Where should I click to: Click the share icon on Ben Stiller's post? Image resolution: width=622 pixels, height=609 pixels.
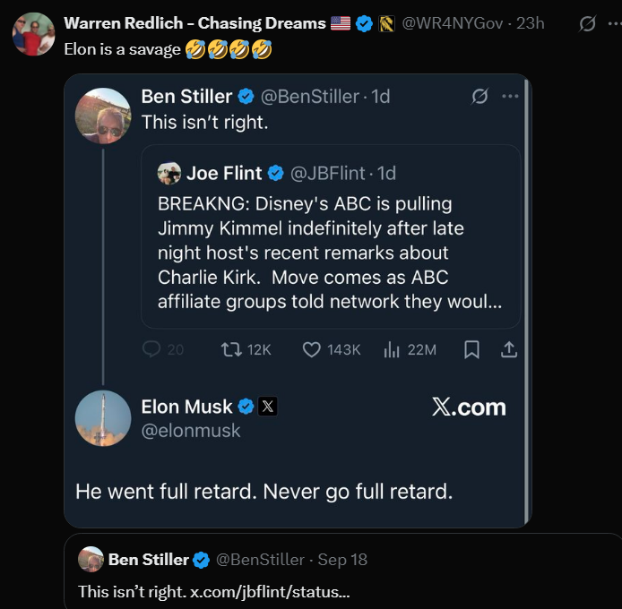coord(509,349)
